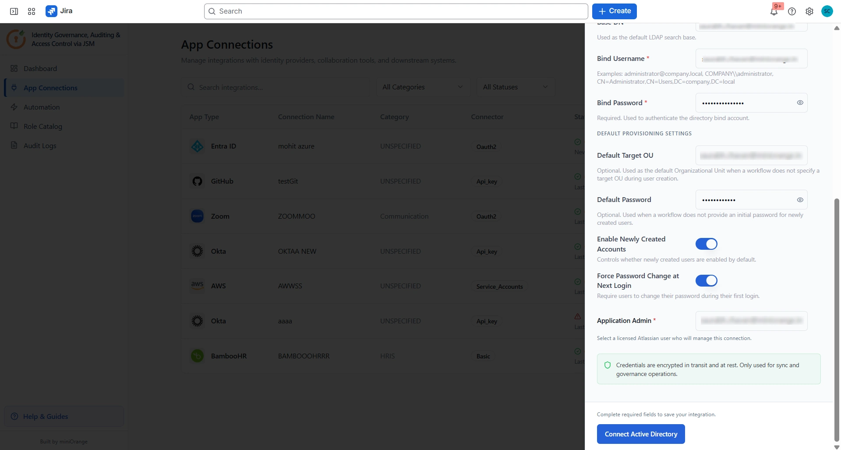Open the settings gear icon

[x=809, y=11]
